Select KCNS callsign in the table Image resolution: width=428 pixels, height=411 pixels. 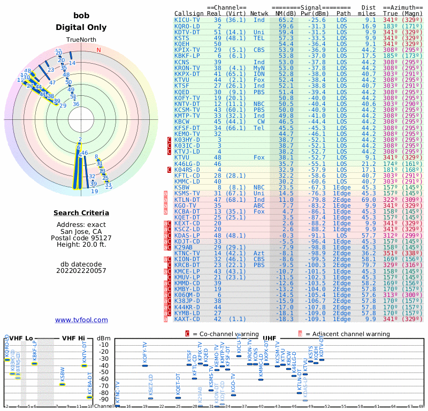pyautogui.click(x=182, y=62)
